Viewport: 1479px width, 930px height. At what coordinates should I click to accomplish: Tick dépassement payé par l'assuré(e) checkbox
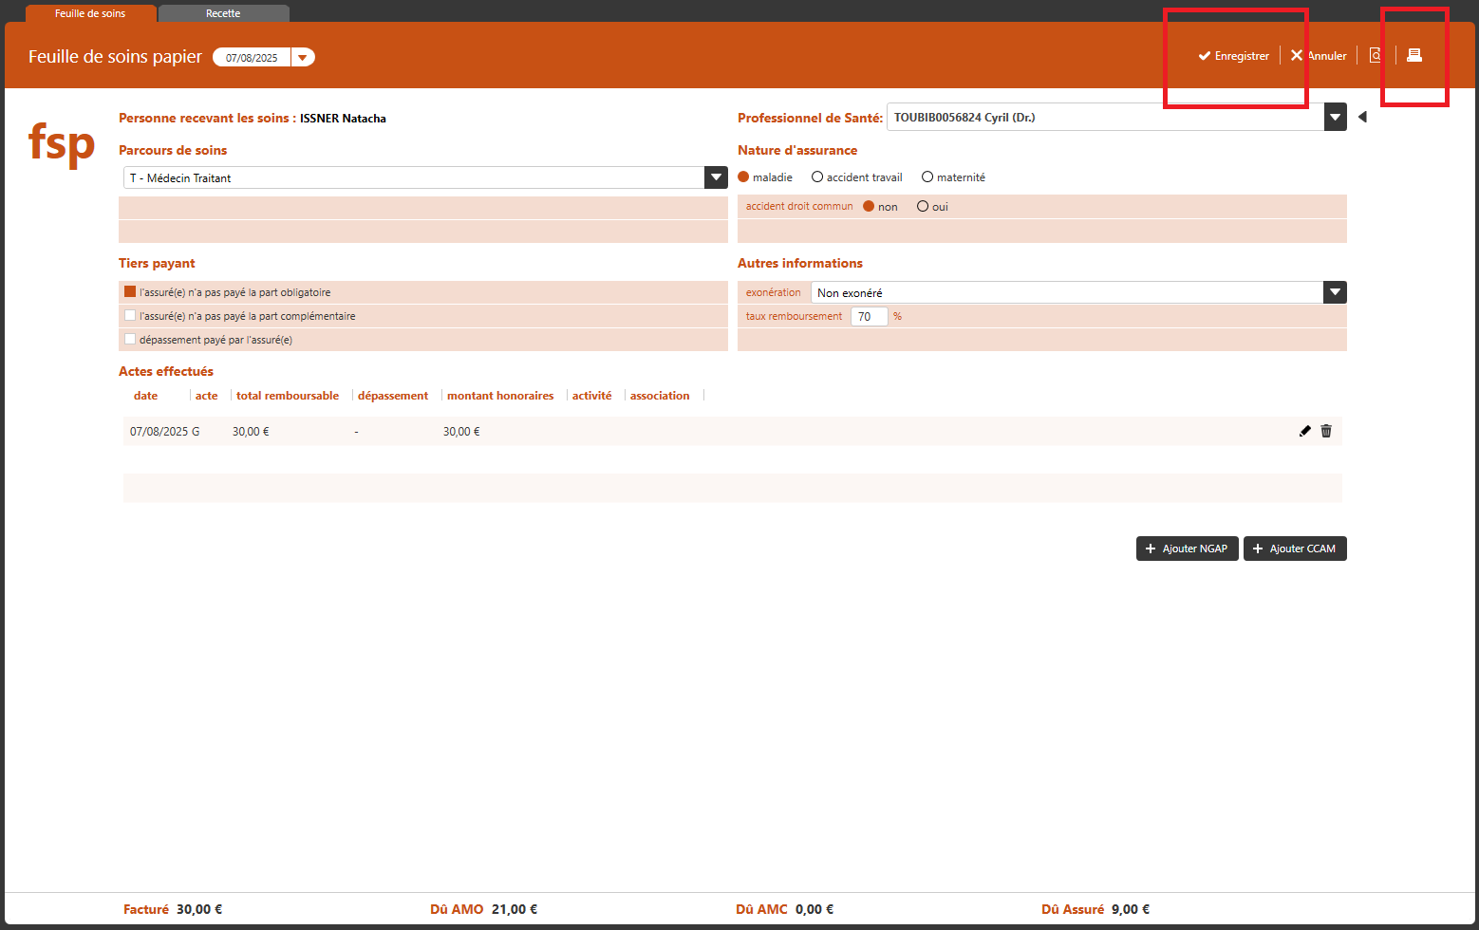(130, 340)
